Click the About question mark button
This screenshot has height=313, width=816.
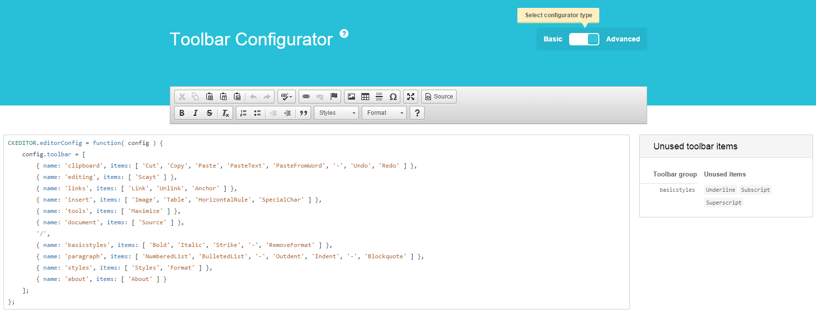(417, 113)
